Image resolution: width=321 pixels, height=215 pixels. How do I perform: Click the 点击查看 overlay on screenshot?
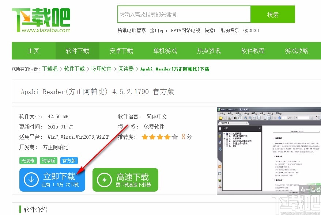(x=310, y=190)
